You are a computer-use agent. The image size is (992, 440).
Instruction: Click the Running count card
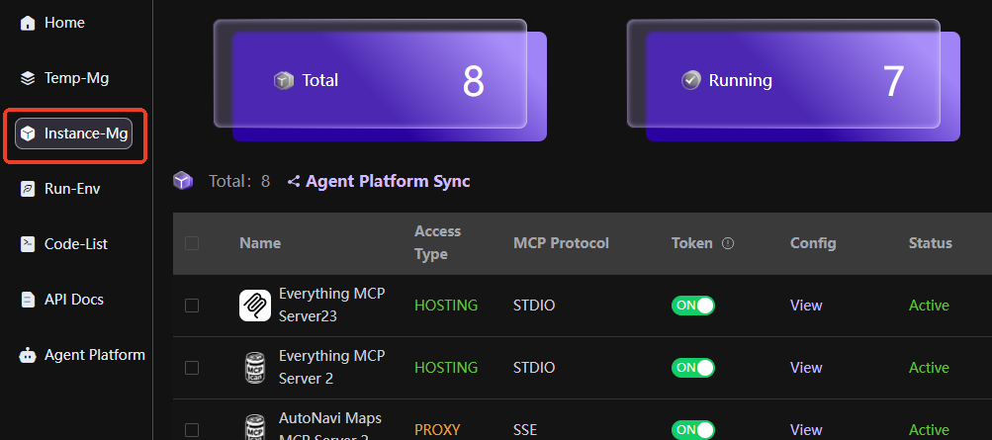792,81
